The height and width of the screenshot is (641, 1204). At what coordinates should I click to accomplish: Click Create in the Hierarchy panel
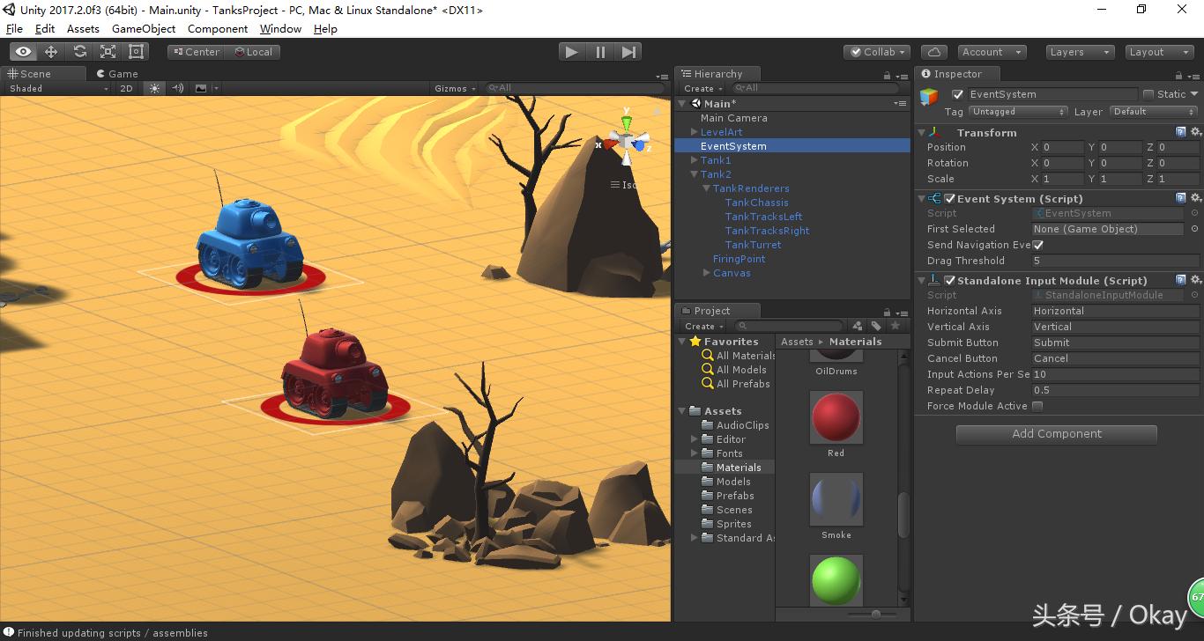(700, 88)
